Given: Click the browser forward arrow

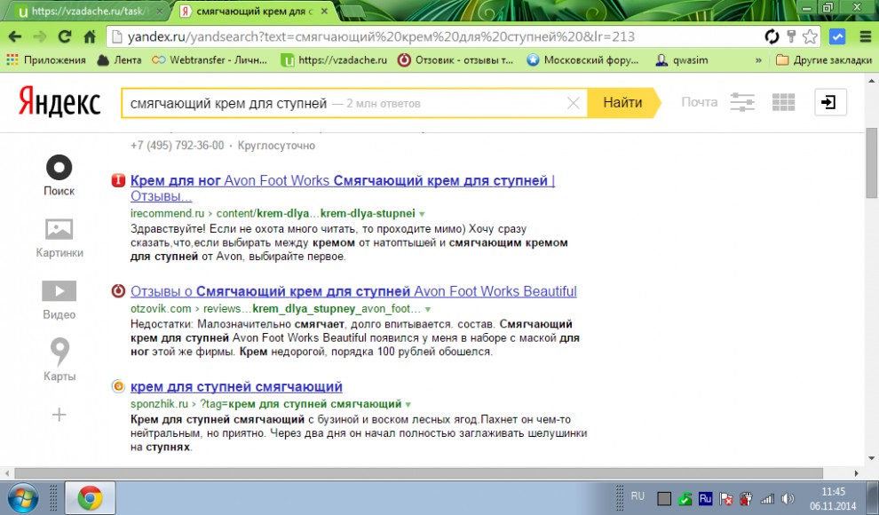Looking at the screenshot, I should (x=40, y=37).
